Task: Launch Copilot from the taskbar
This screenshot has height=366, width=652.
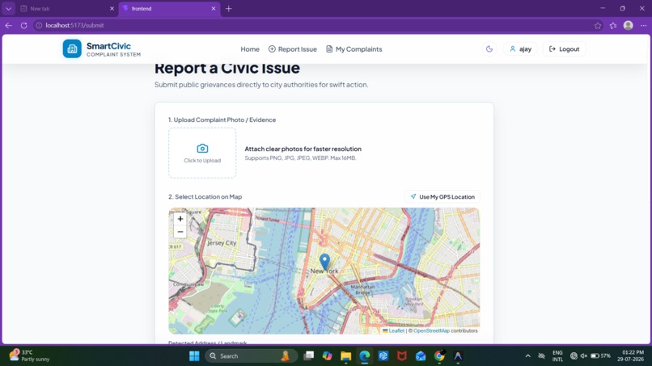Action: coord(328,356)
